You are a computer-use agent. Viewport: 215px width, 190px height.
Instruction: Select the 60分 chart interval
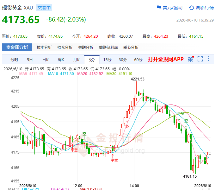tap(138, 60)
